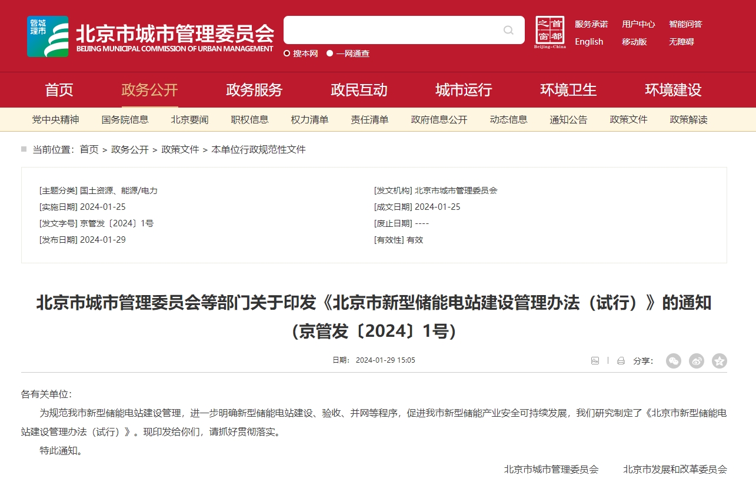Switch the site to English

[588, 42]
